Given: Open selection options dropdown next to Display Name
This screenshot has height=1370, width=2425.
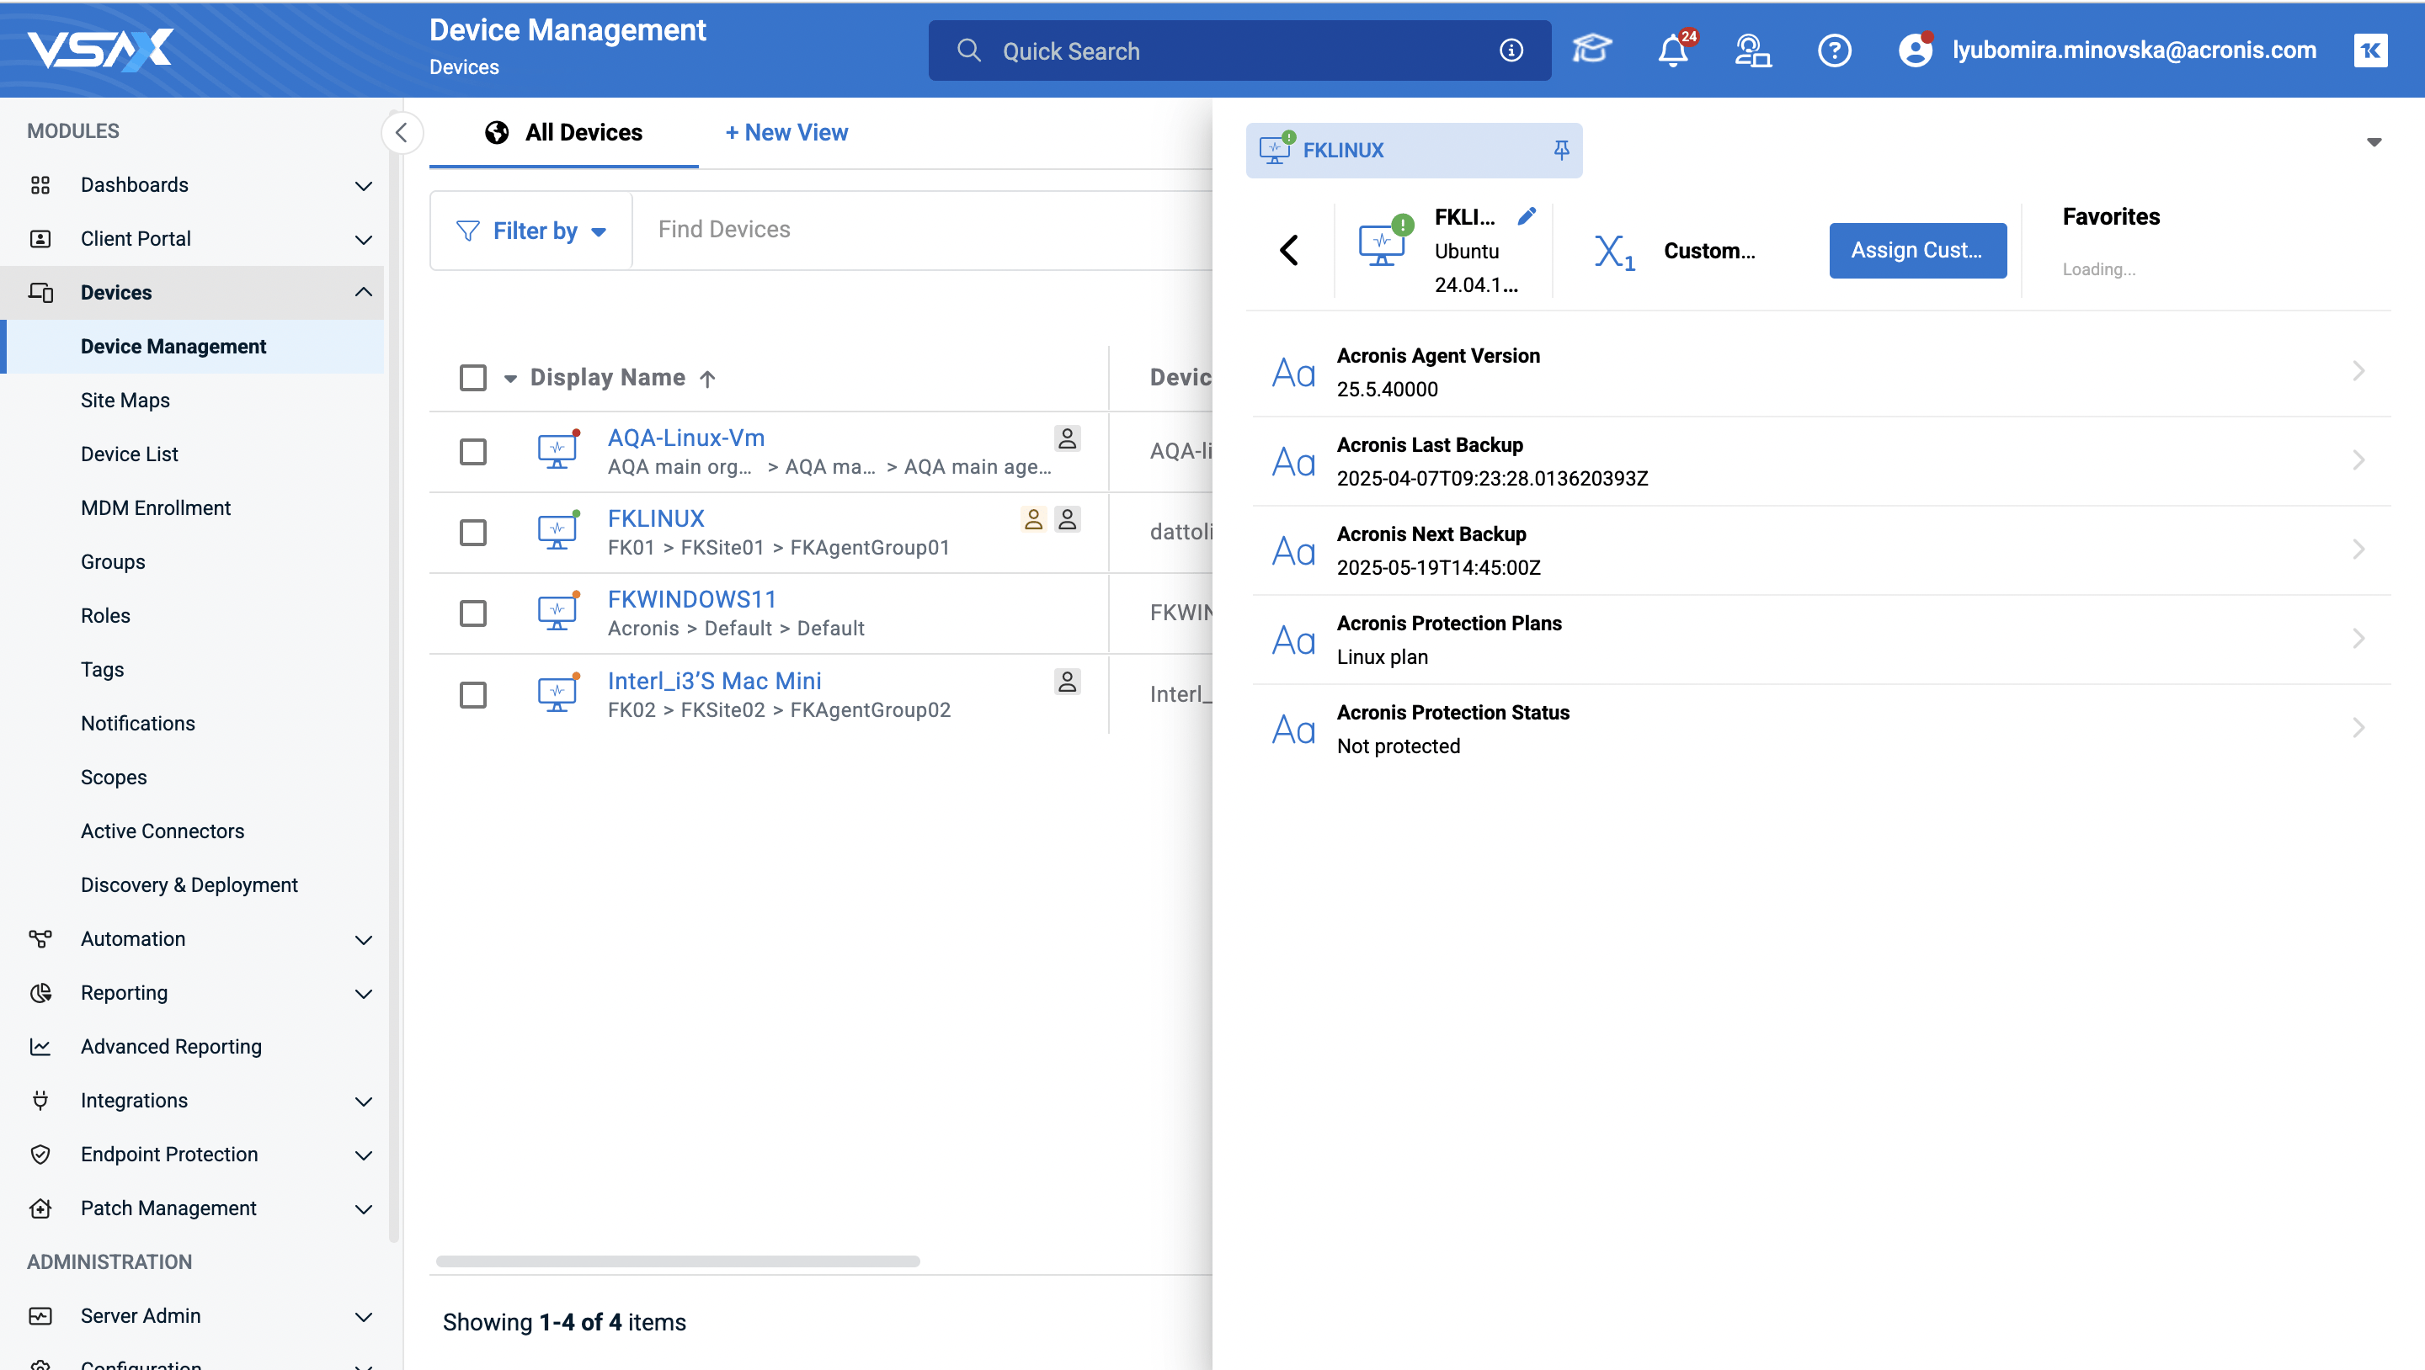Looking at the screenshot, I should (510, 378).
